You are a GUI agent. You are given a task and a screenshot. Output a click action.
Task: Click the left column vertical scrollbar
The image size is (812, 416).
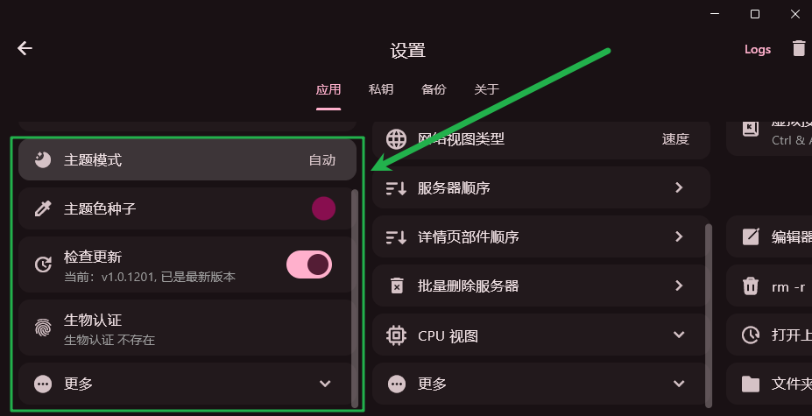(x=355, y=298)
